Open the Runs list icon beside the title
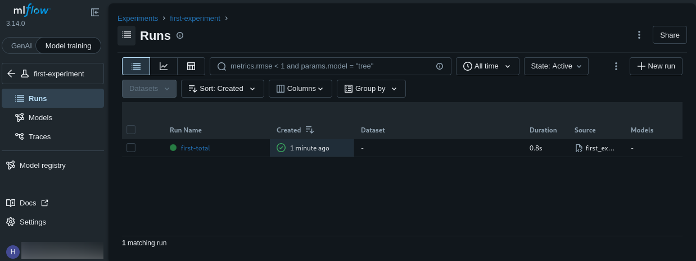The image size is (696, 261). [x=126, y=35]
